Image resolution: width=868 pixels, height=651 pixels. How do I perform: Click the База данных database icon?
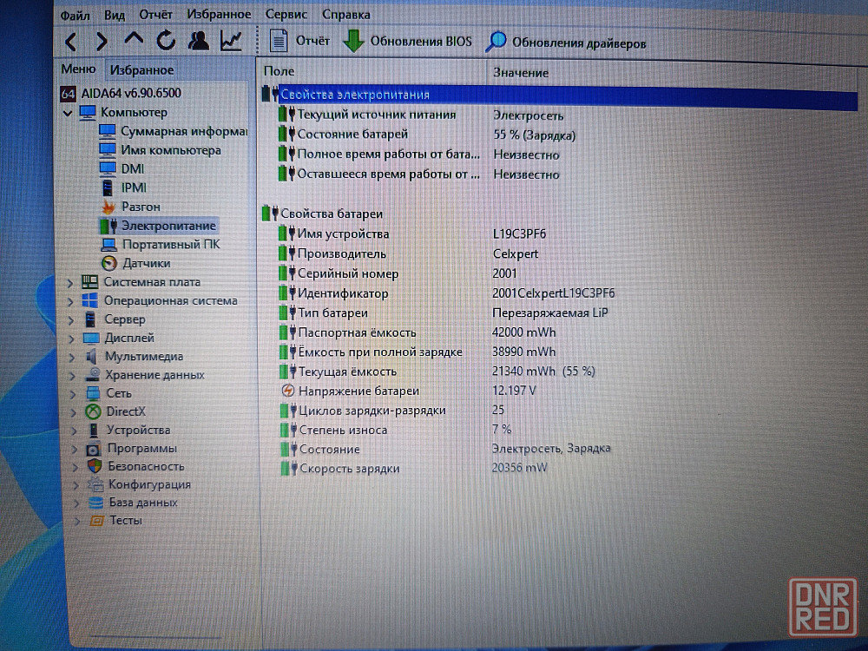(x=95, y=503)
